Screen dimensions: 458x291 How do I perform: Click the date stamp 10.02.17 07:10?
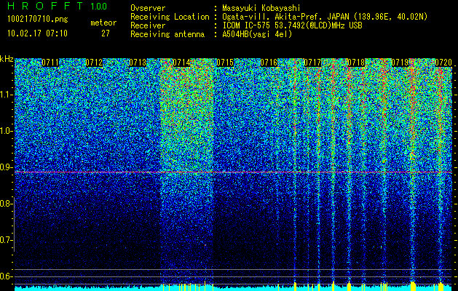coord(37,33)
